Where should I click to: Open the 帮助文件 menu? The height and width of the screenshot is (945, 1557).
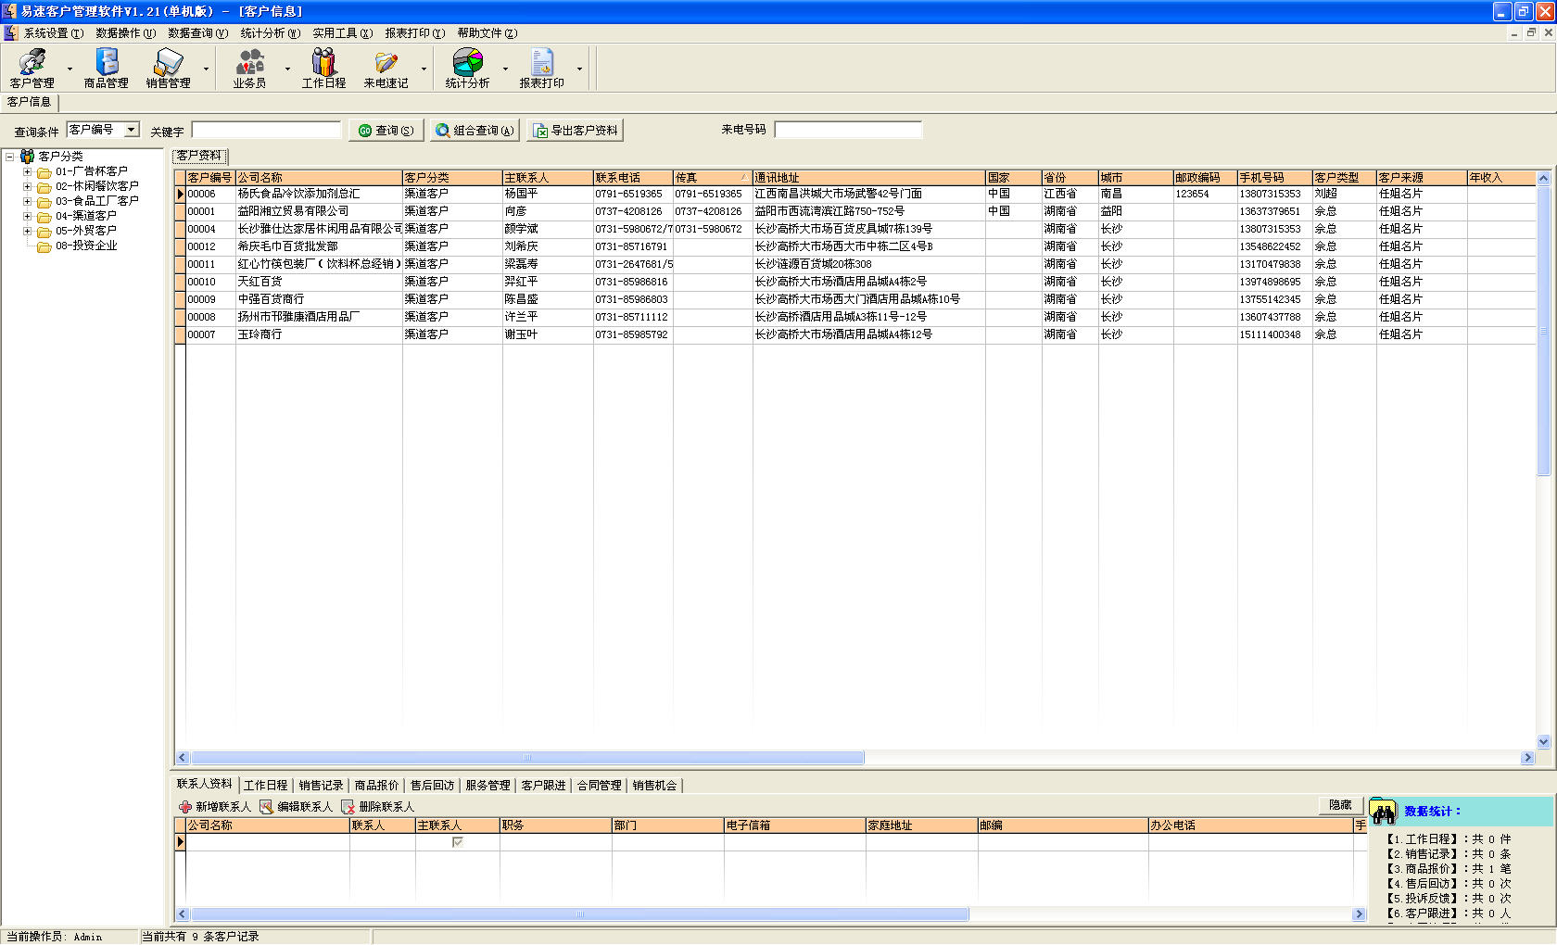tap(487, 33)
